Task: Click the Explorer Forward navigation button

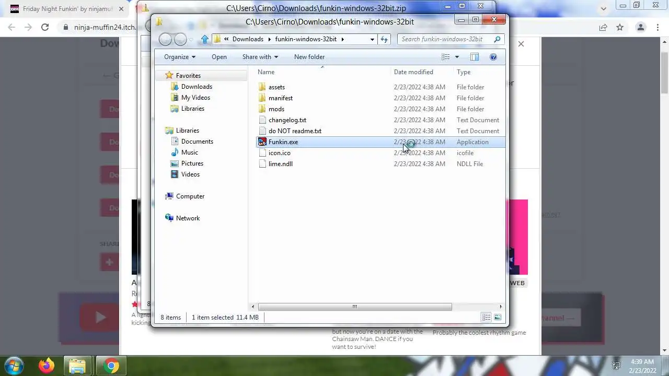Action: (x=180, y=39)
